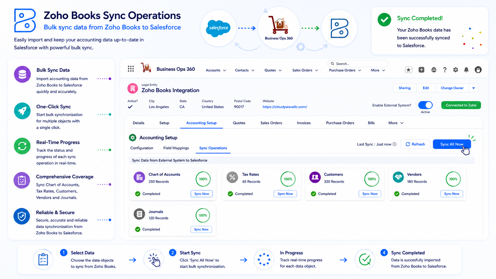Click Vendors Completed status check

click(397, 194)
